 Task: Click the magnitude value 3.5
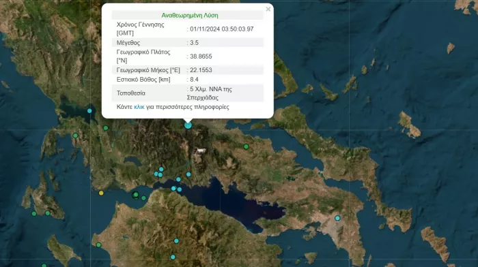[194, 43]
